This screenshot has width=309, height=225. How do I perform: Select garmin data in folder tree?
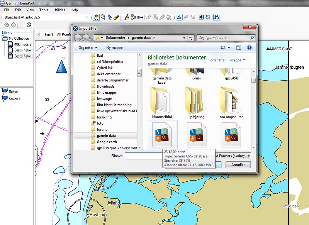106,135
